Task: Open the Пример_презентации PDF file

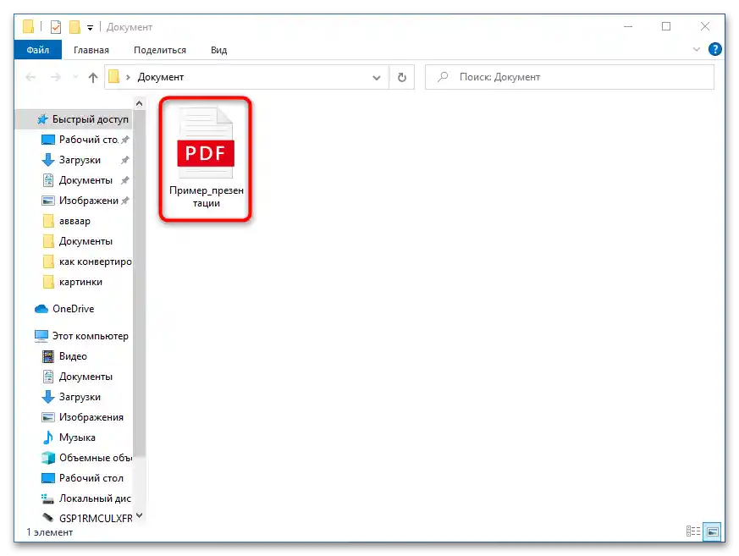Action: pyautogui.click(x=206, y=158)
